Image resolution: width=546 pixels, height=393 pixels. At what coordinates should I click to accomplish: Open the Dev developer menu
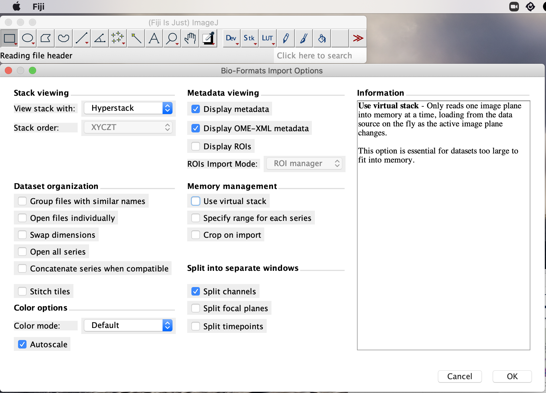click(x=231, y=38)
